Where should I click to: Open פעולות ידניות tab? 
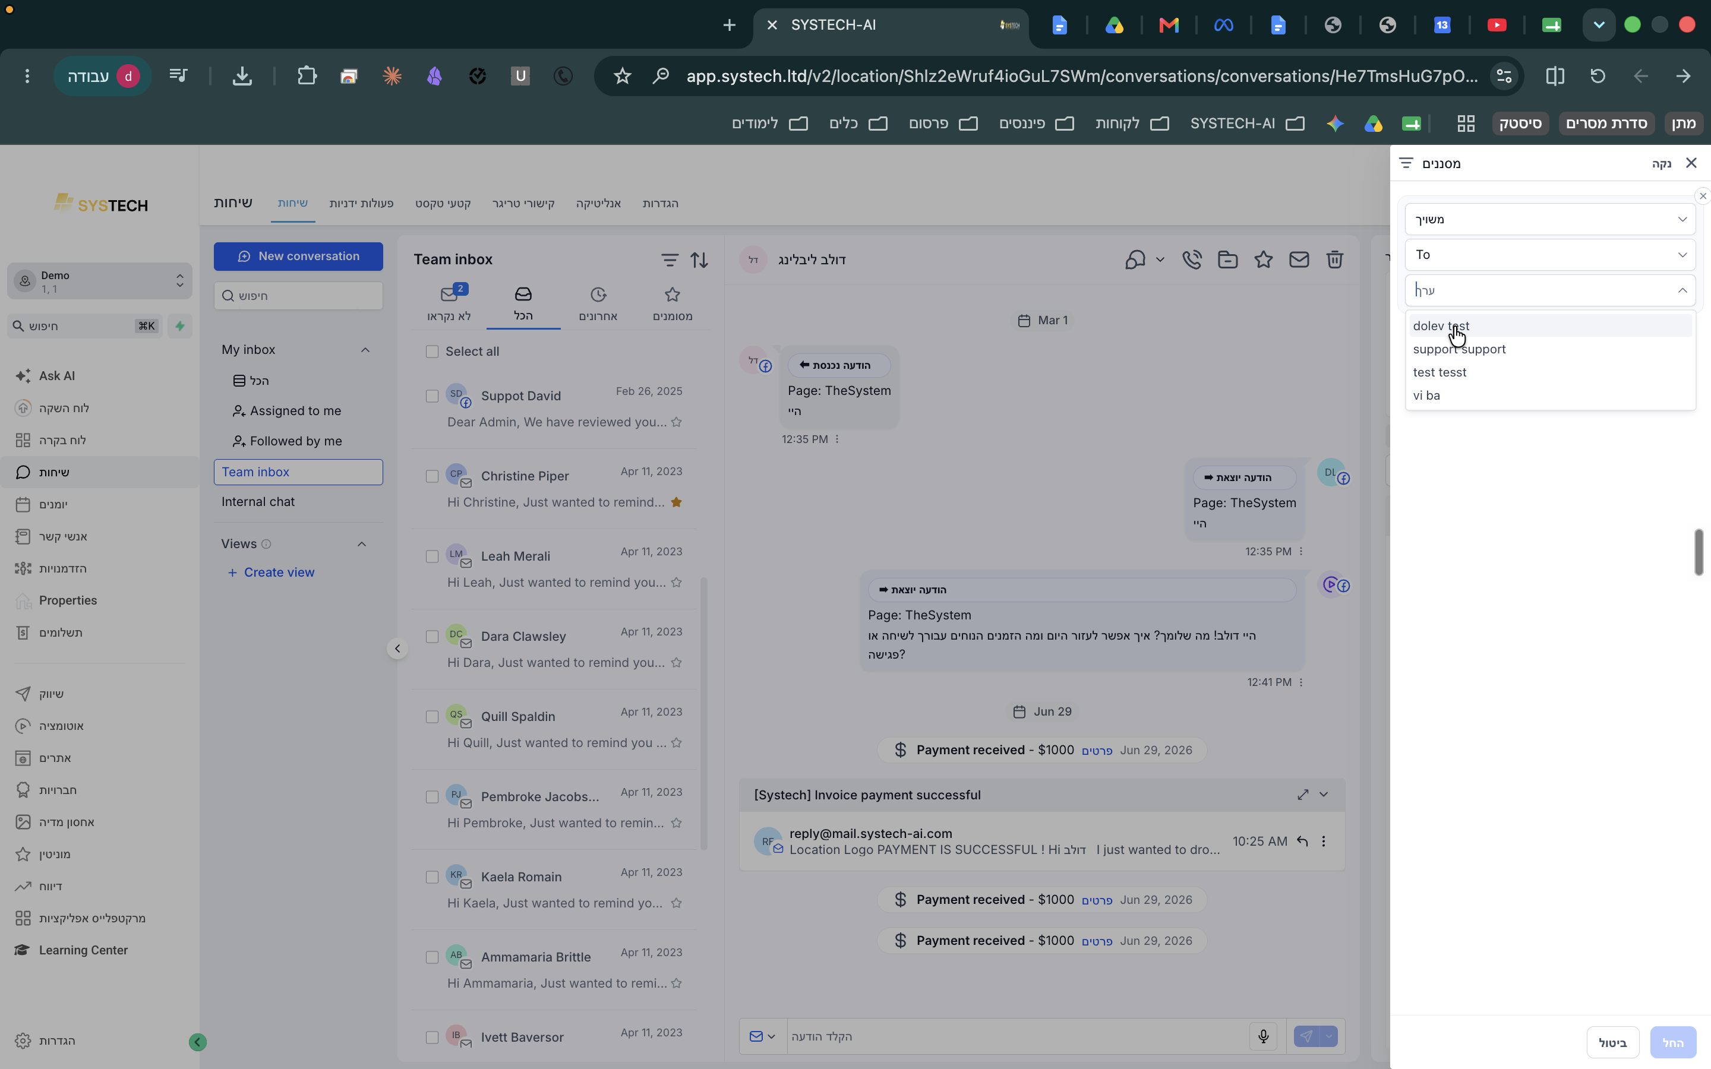(361, 204)
